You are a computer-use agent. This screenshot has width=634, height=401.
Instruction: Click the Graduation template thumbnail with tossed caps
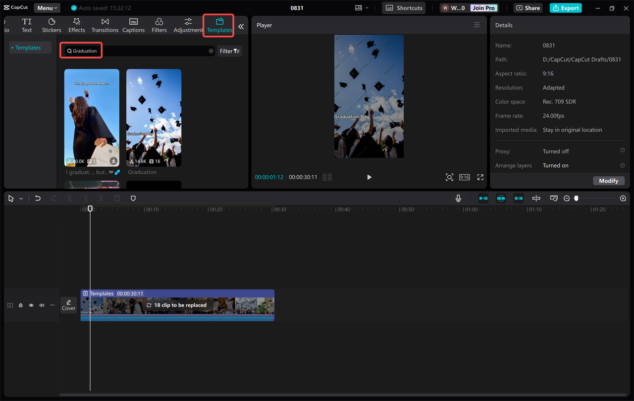(154, 117)
